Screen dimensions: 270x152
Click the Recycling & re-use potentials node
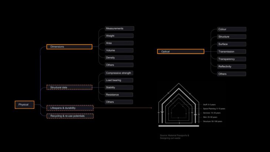point(70,116)
